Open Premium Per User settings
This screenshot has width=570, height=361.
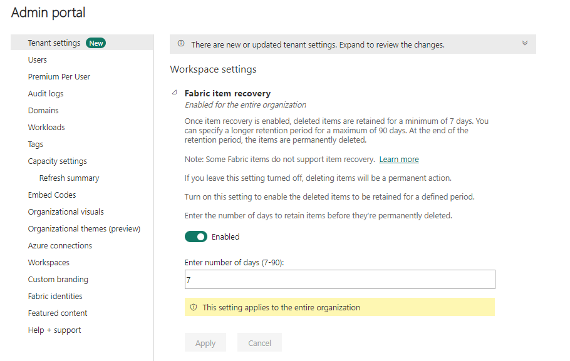pos(59,77)
